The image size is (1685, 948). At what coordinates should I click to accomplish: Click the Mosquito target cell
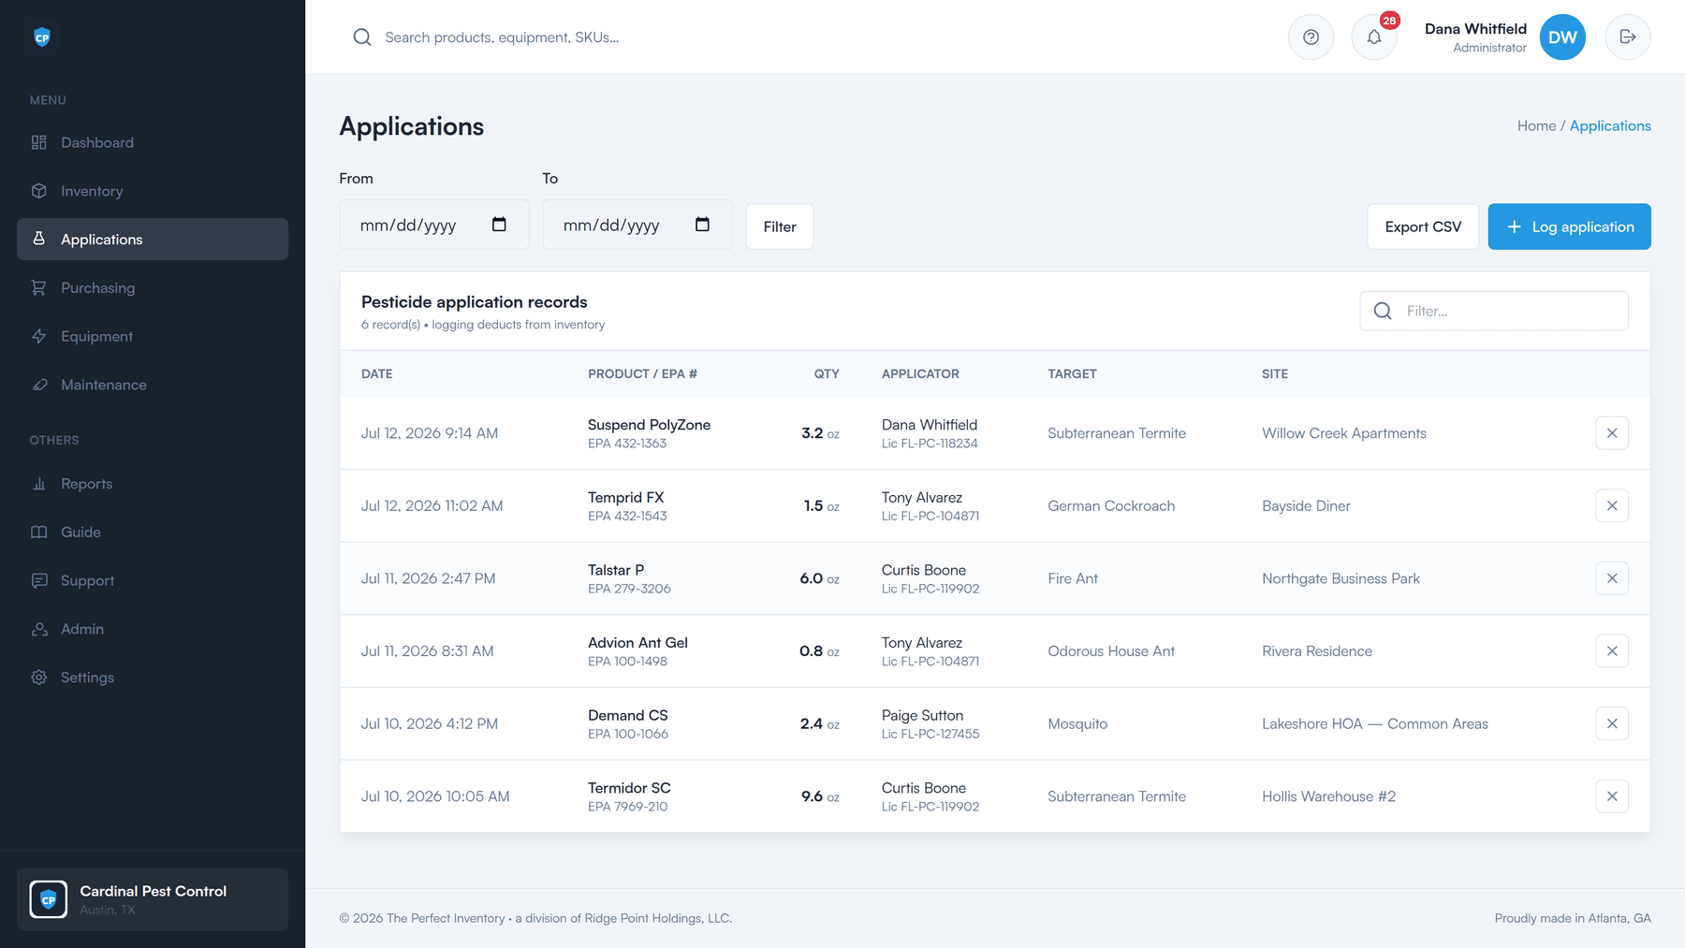pyautogui.click(x=1077, y=723)
